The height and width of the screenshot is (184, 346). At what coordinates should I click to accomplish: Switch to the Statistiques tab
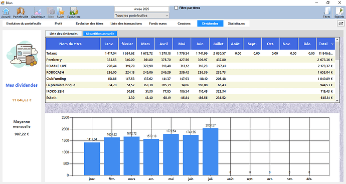pos(236,24)
